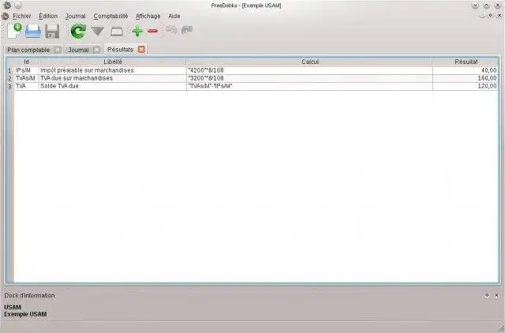Screen dimensions: 505x333
Task: Click the Résultat column header
Action: pyautogui.click(x=466, y=62)
